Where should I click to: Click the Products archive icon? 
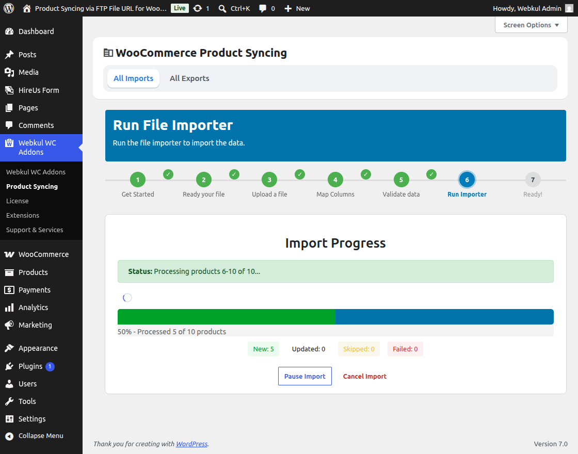pos(9,272)
